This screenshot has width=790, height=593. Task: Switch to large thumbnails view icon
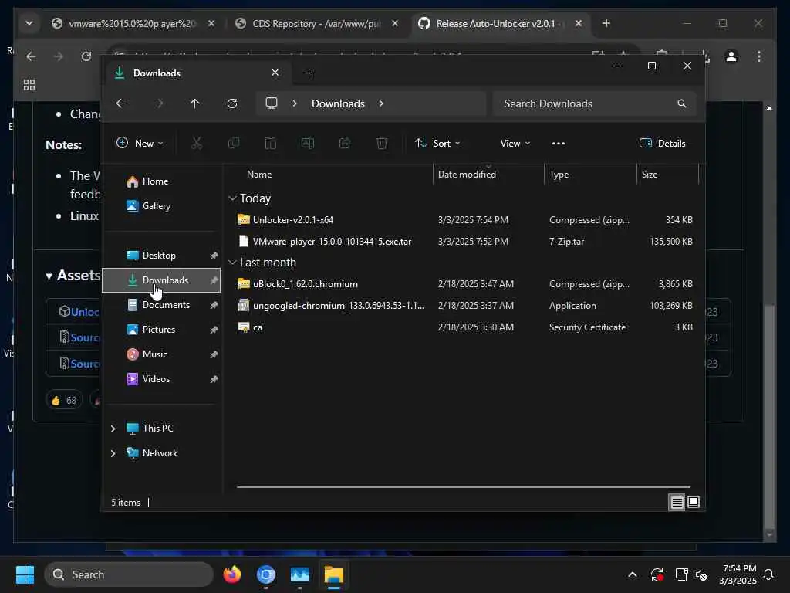click(694, 502)
